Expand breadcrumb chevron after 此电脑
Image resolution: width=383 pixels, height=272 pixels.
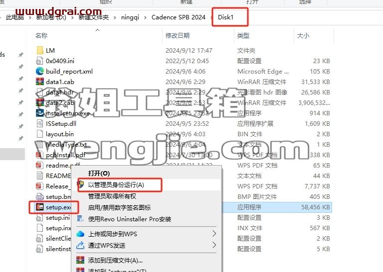click(30, 17)
